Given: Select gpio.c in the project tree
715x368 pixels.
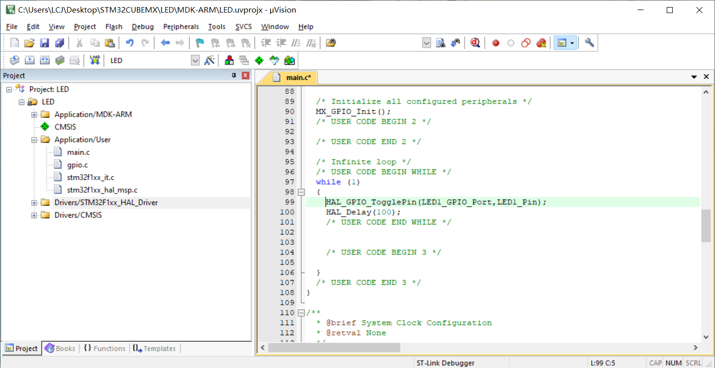Looking at the screenshot, I should tap(77, 165).
